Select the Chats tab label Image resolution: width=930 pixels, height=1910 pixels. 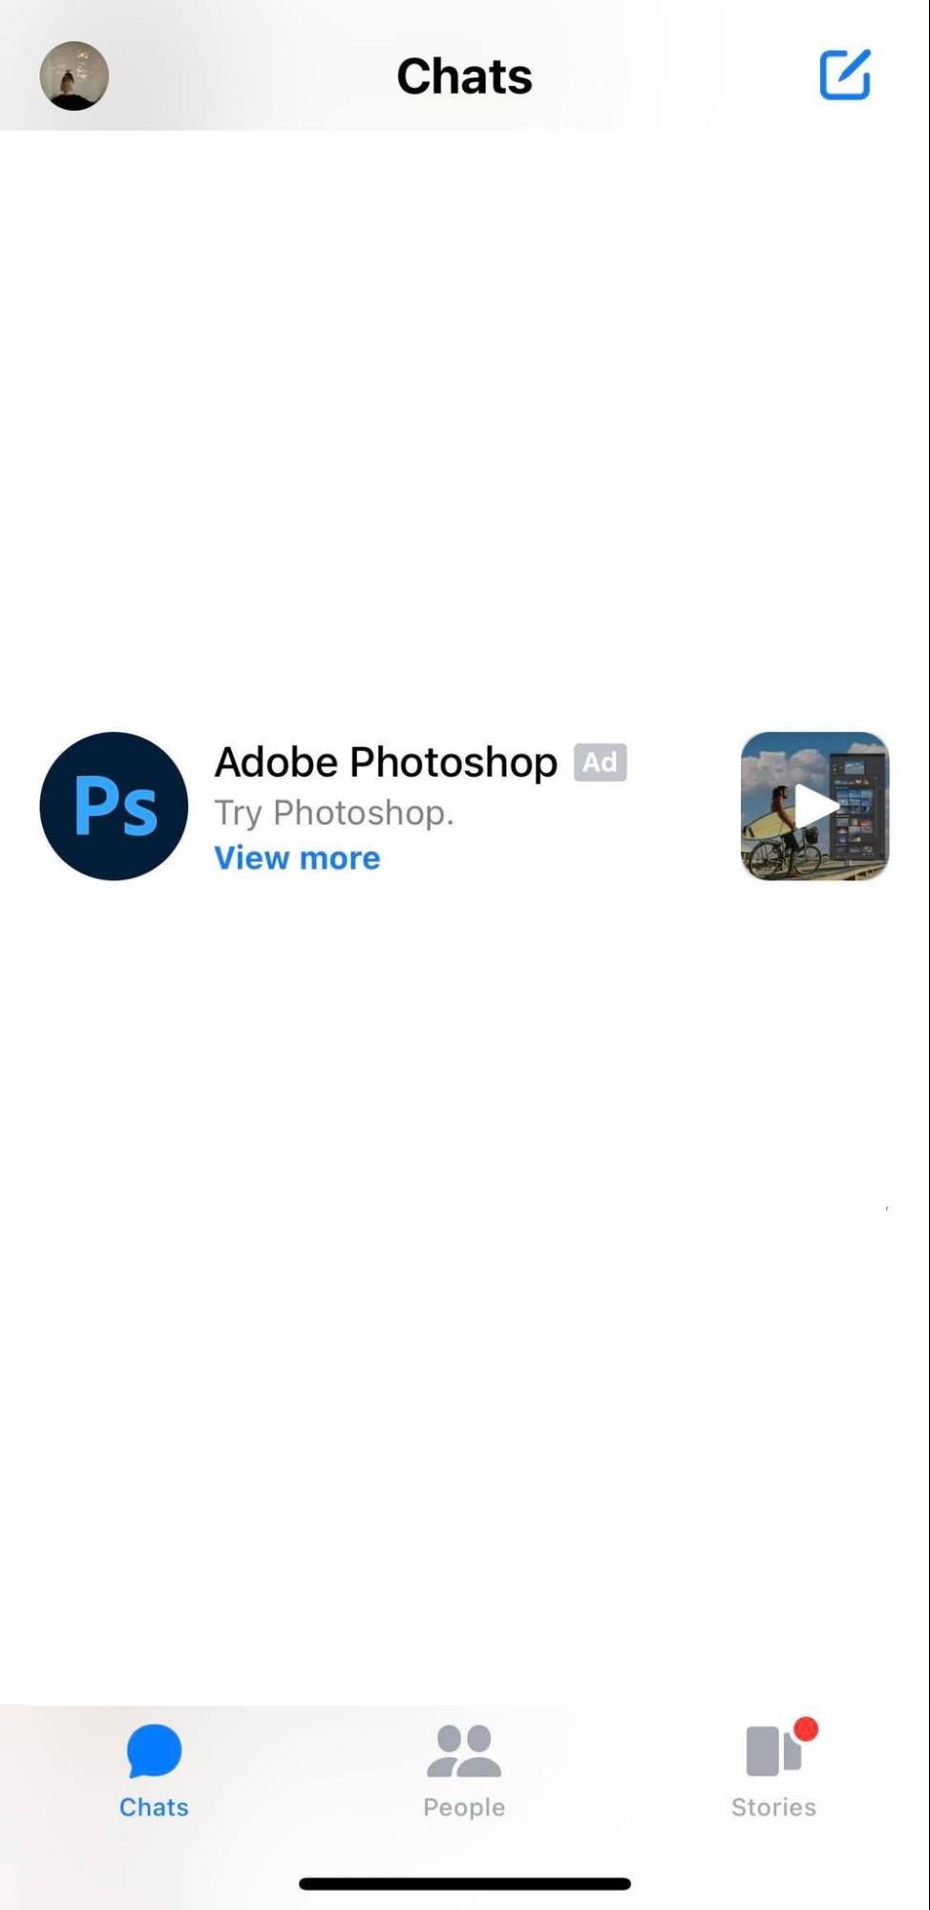click(x=154, y=1807)
